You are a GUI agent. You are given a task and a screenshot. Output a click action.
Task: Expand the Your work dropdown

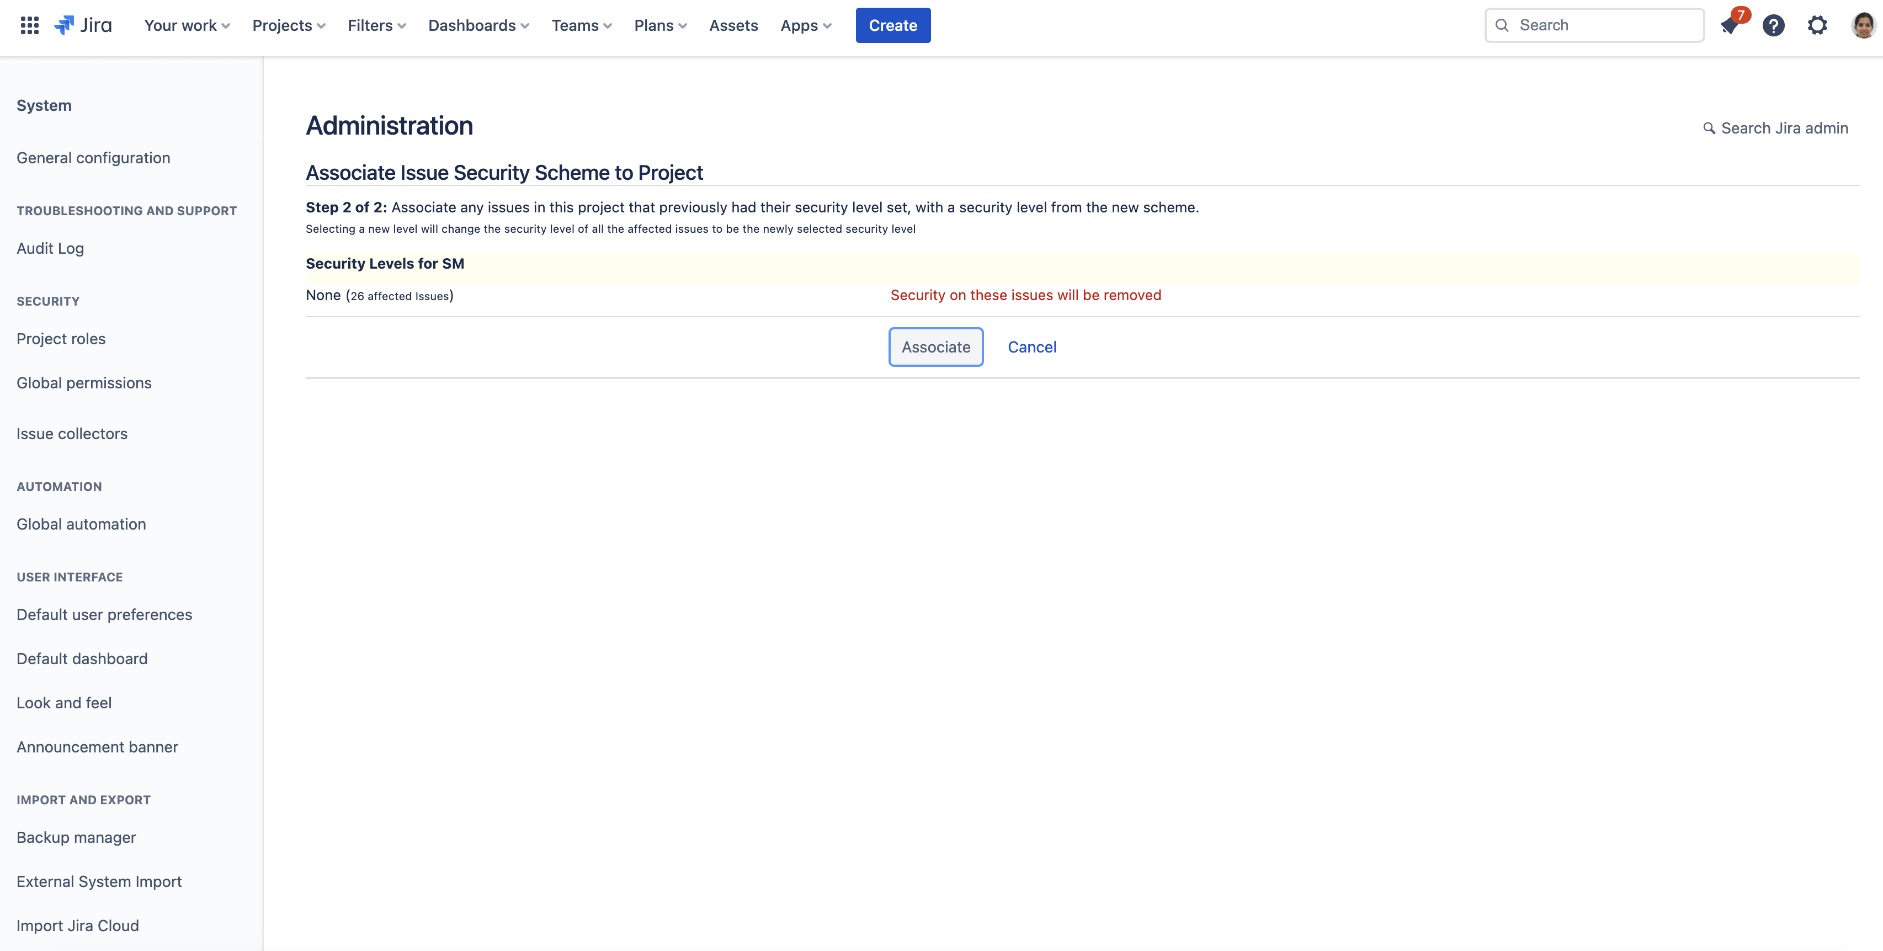187,25
